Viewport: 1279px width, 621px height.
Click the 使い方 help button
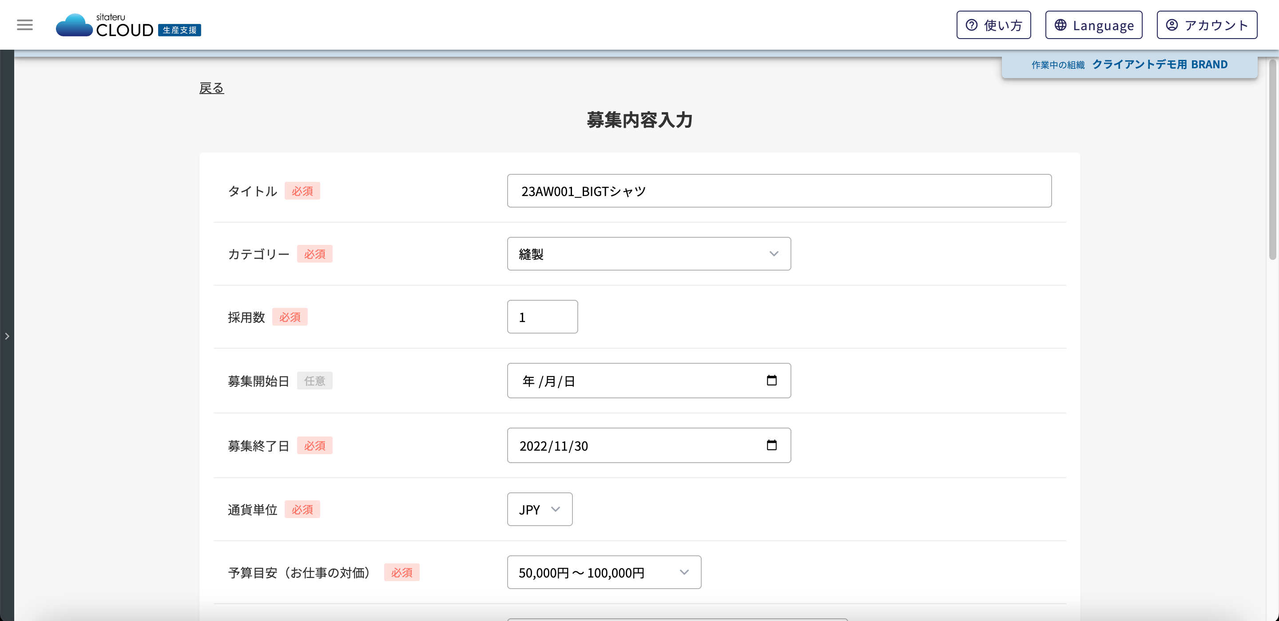pos(993,25)
